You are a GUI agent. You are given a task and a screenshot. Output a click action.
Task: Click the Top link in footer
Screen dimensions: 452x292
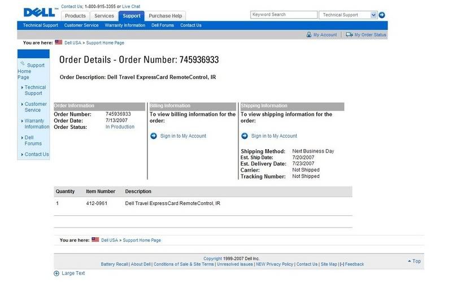click(x=416, y=261)
